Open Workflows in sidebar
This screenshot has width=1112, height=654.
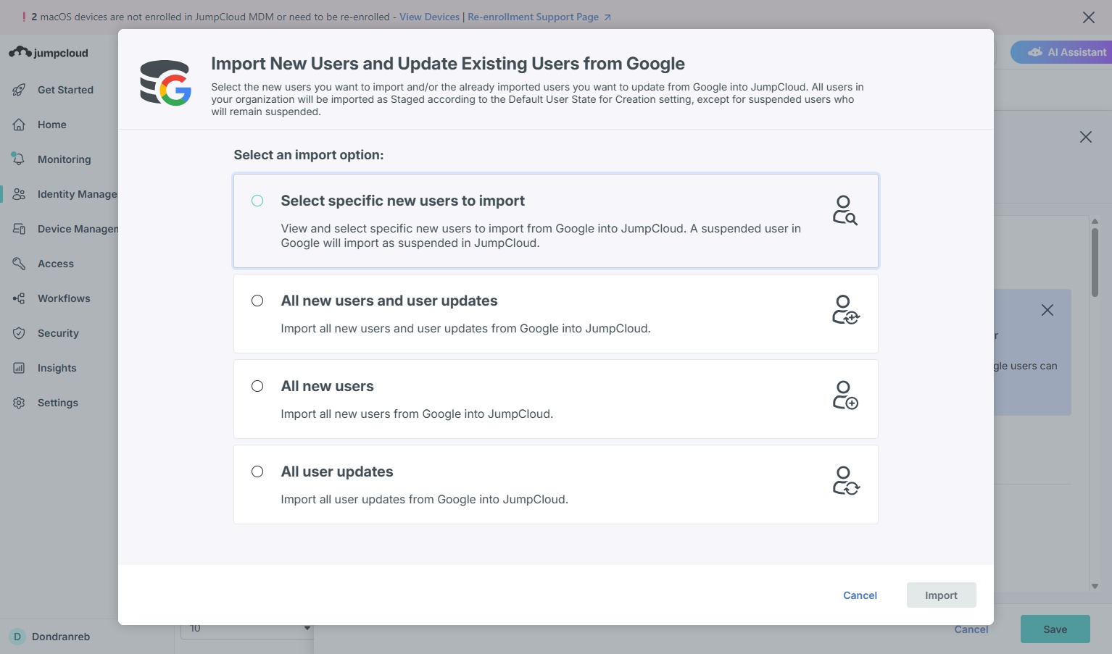(64, 298)
